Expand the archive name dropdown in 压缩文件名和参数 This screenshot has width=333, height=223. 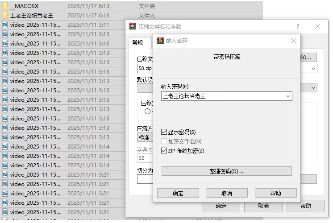pos(313,69)
